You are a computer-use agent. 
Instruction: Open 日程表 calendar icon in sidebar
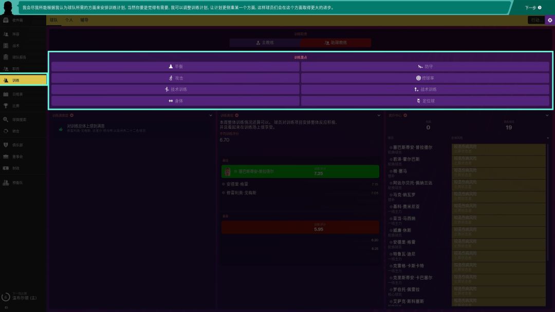point(6,94)
